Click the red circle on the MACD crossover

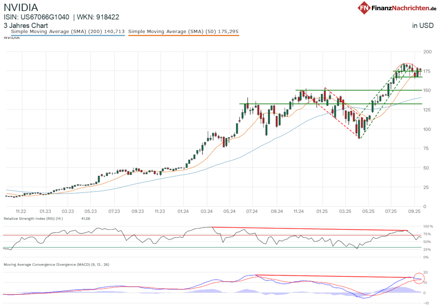pos(419,278)
